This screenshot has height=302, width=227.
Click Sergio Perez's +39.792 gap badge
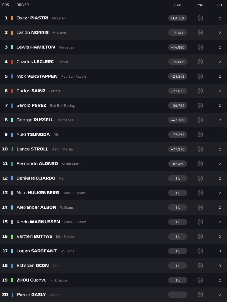click(x=178, y=105)
